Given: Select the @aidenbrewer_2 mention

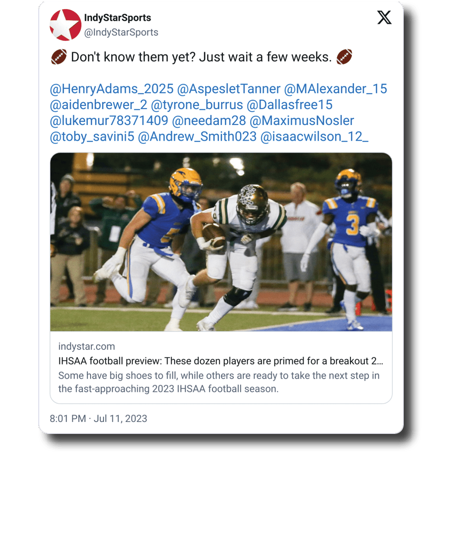Looking at the screenshot, I should (99, 105).
